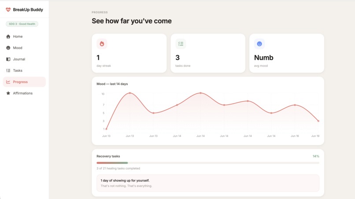Click the flame icon on streak card

tap(102, 44)
